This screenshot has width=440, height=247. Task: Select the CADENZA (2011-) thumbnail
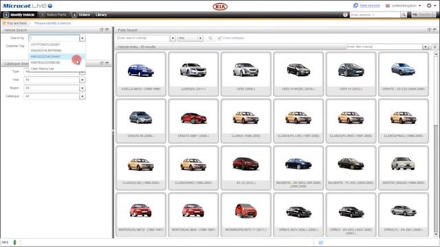193,73
